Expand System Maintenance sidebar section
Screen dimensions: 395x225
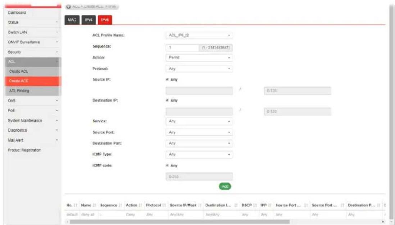point(32,120)
